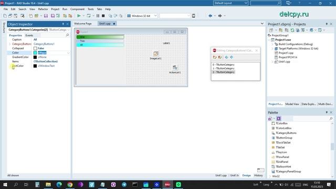Viewport: 336px width, 189px height.
Task: Select '0 - TButtonCategory' in the editor list
Action: point(224,65)
